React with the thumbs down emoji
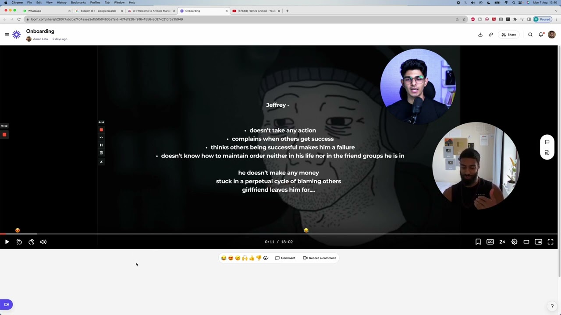Screen dimensions: 561x315 click(259, 258)
